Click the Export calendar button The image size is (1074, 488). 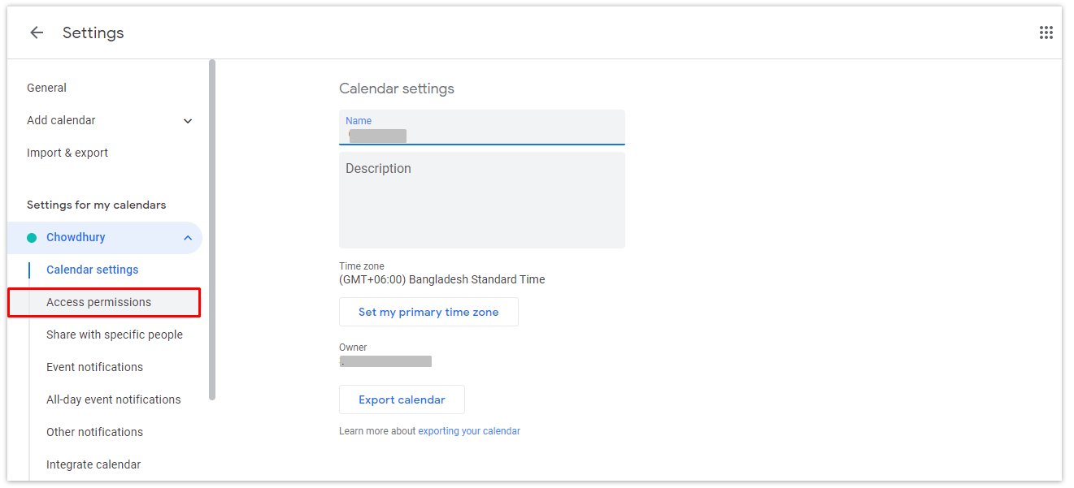pos(402,399)
